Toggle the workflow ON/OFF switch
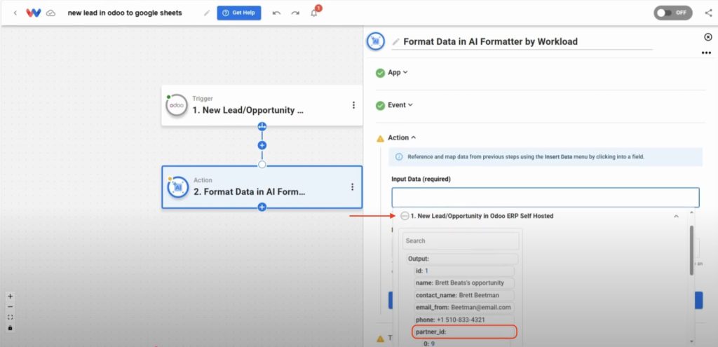This screenshot has width=718, height=347. (x=672, y=13)
